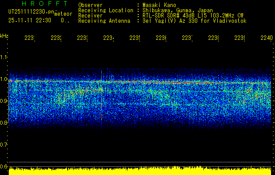Click the location Shibukawa, Gunma, Japan

(178, 10)
